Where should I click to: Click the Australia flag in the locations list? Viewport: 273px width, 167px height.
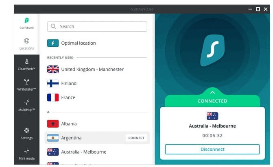coord(53,152)
